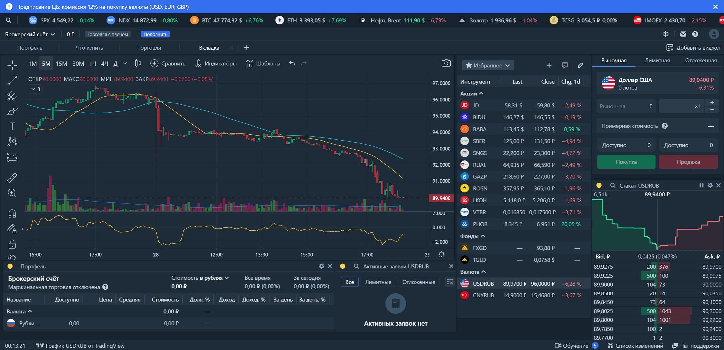Click the red Продажа button
This screenshot has width=724, height=350.
point(688,162)
